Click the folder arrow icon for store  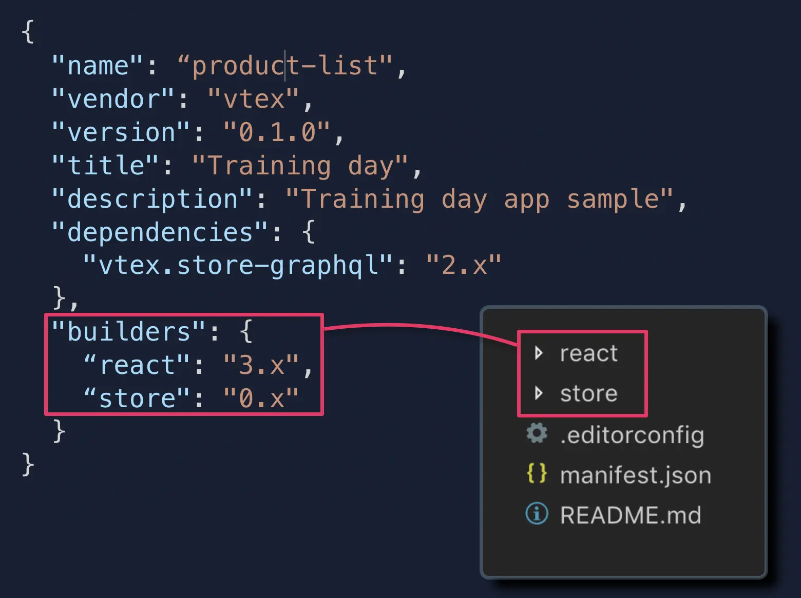tap(539, 393)
